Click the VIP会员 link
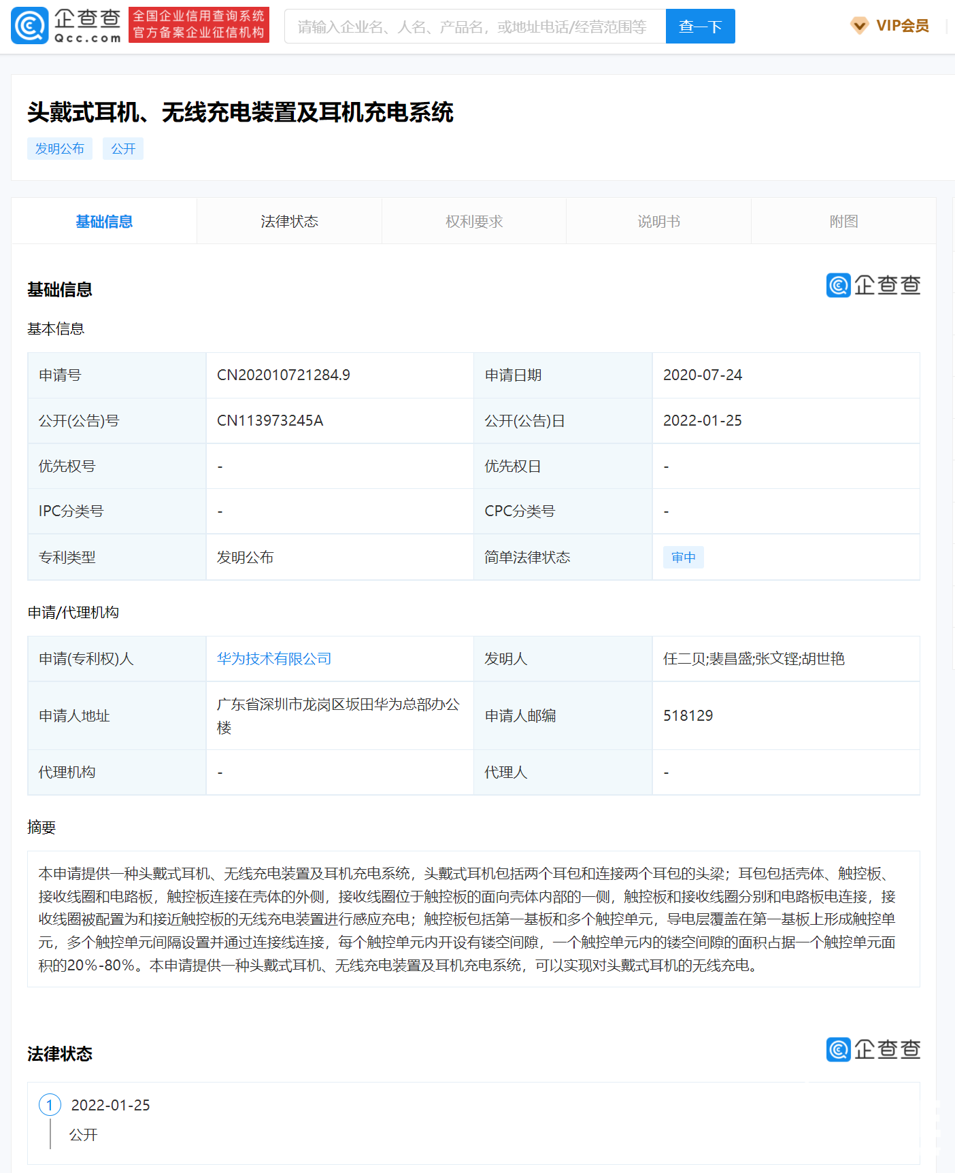The width and height of the screenshot is (955, 1173). [x=902, y=26]
